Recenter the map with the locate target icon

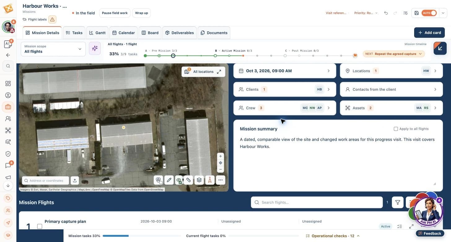[x=221, y=163]
